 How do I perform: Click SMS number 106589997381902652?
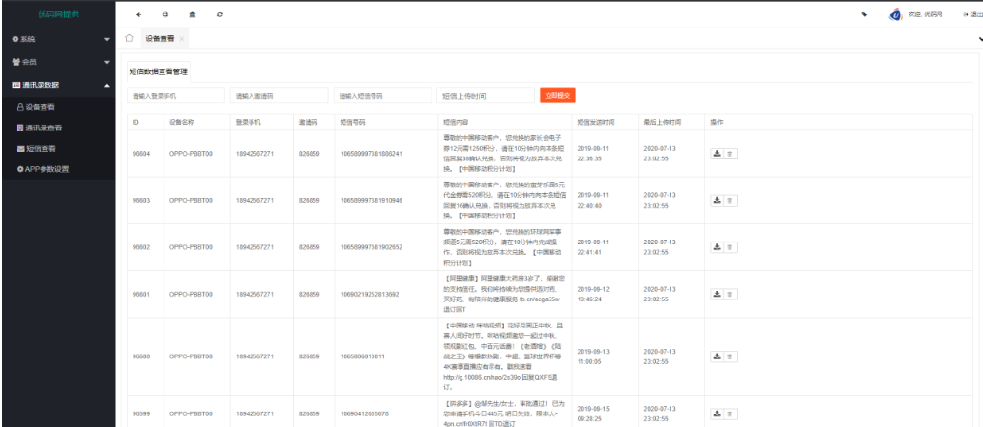tap(372, 247)
